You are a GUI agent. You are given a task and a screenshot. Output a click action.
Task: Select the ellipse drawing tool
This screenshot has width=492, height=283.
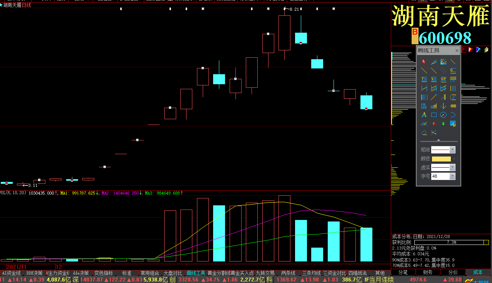pos(444,115)
